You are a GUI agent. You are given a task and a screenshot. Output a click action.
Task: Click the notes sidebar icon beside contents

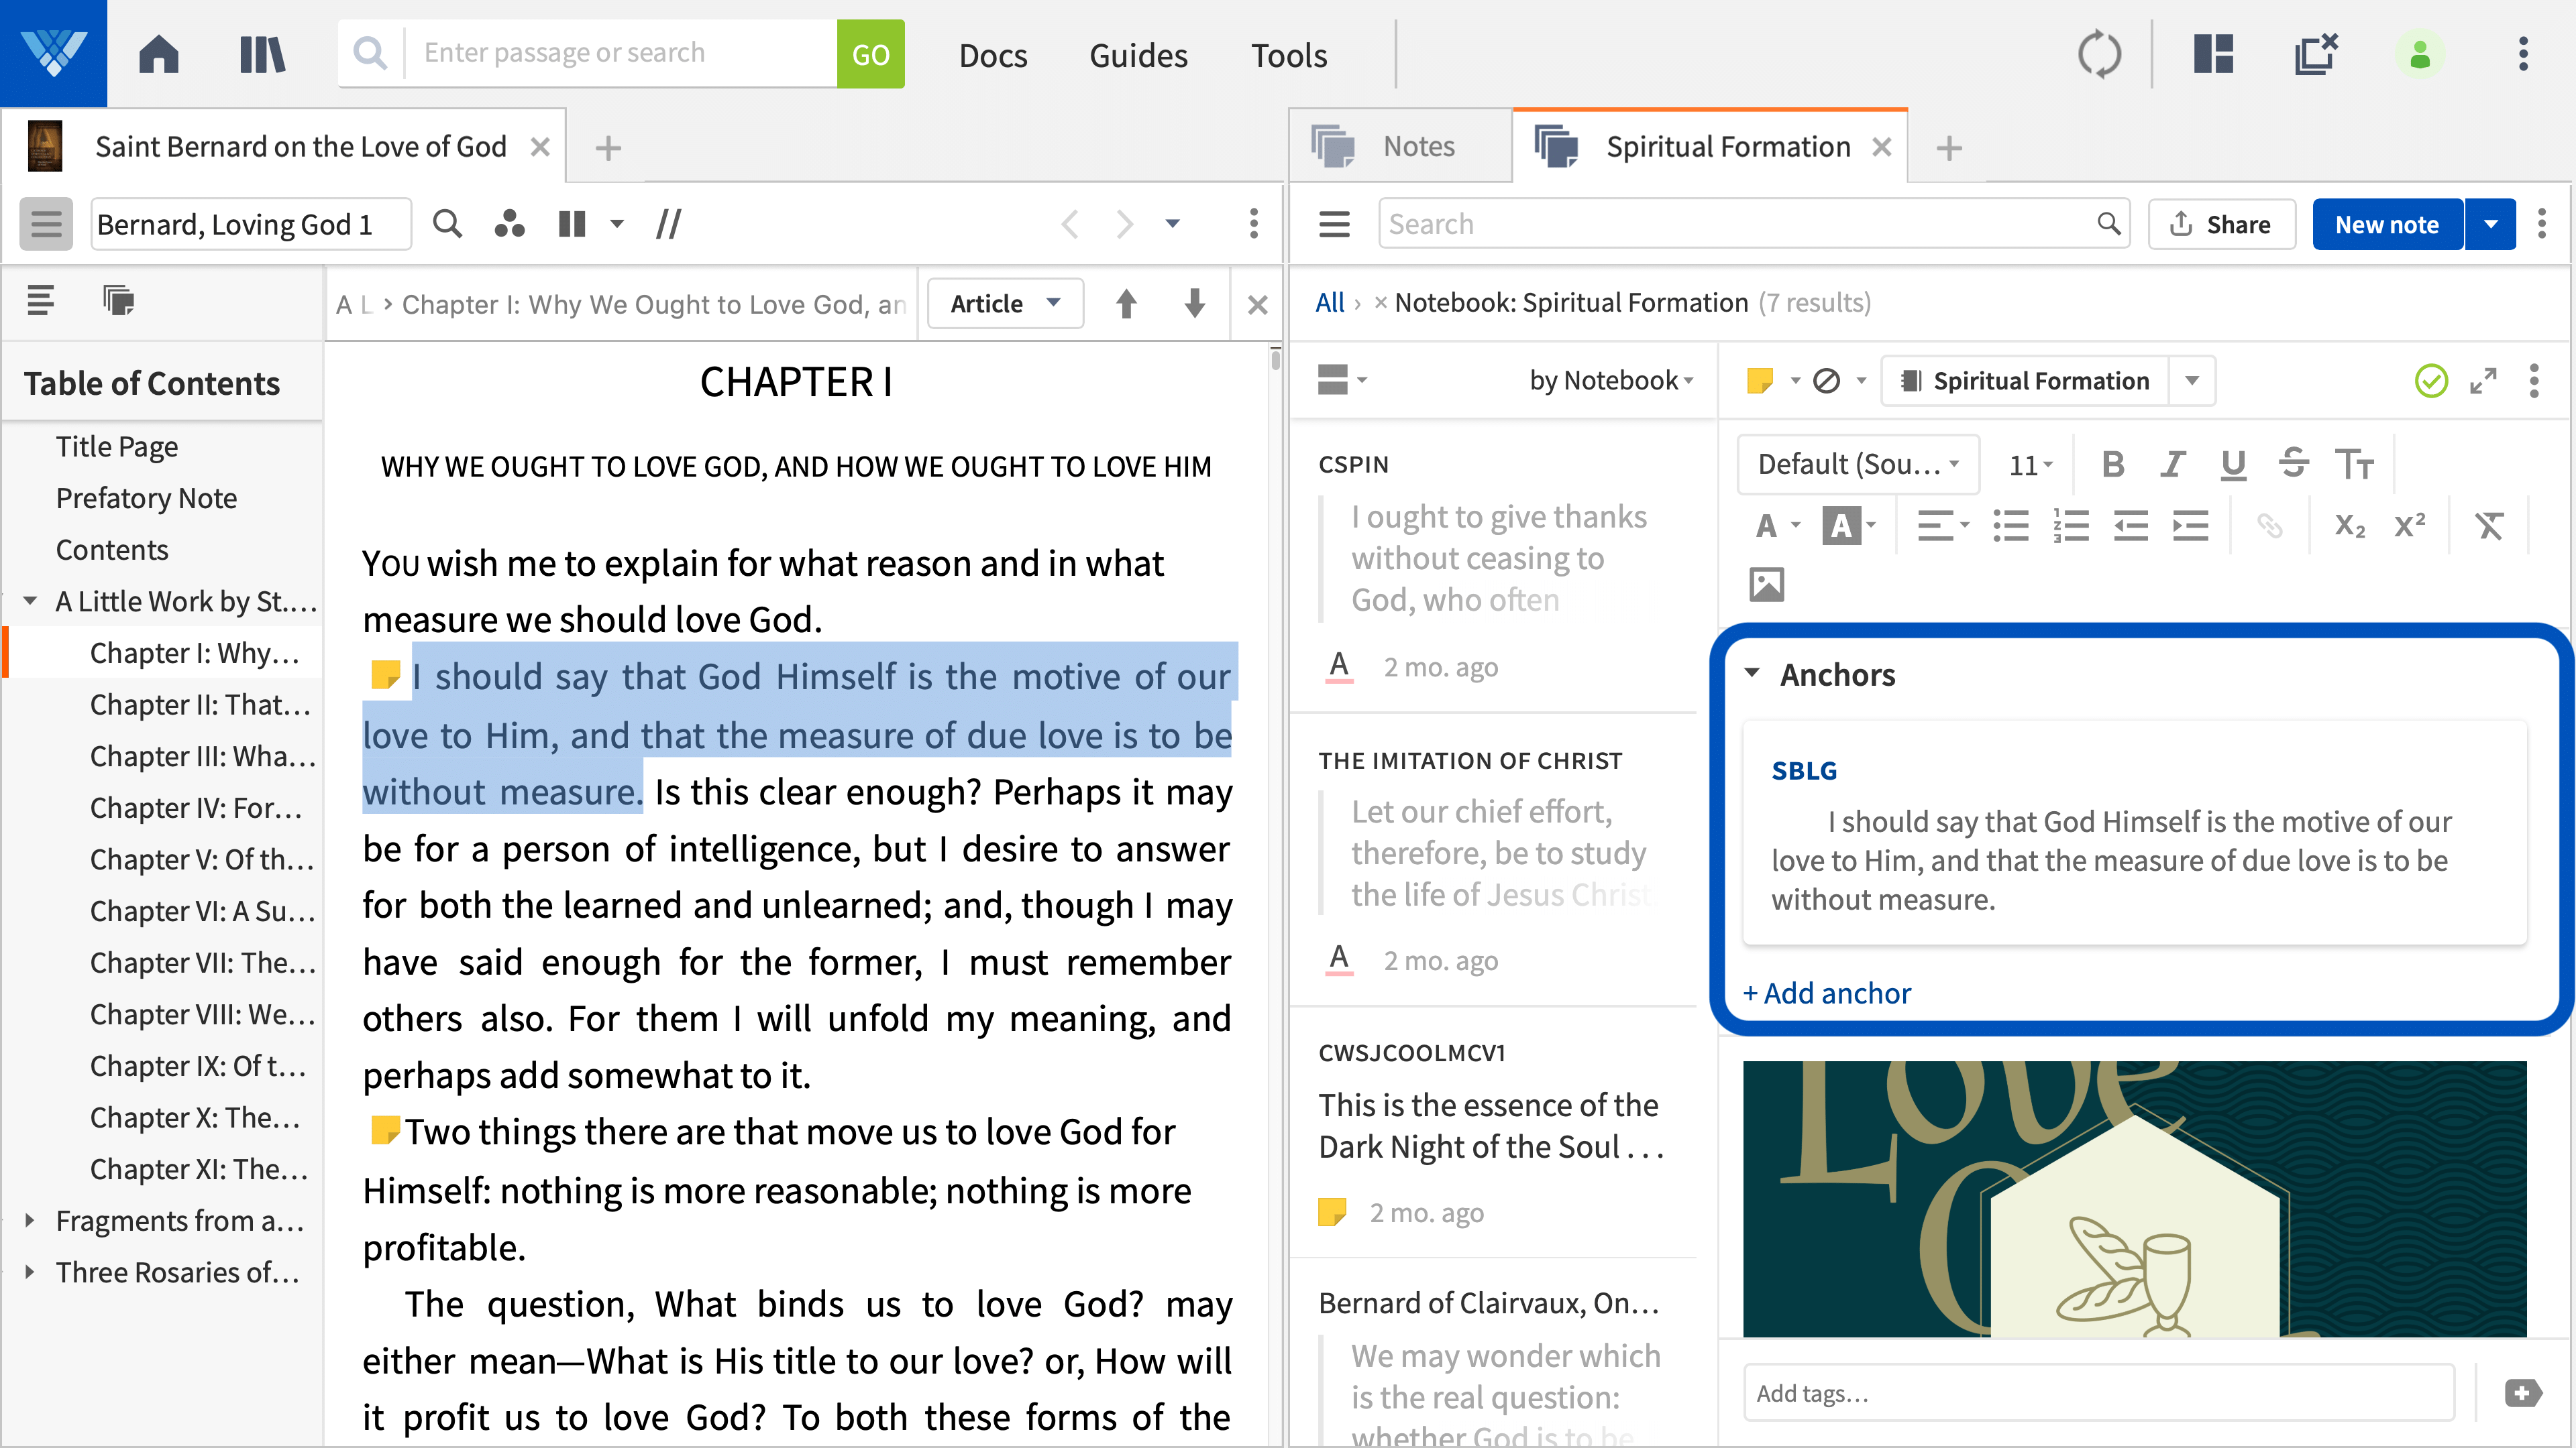pyautogui.click(x=118, y=300)
